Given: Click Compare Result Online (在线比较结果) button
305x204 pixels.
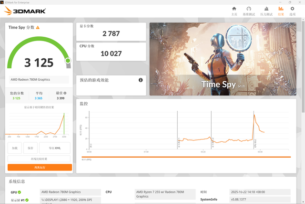Looking at the screenshot, I should point(39,159).
